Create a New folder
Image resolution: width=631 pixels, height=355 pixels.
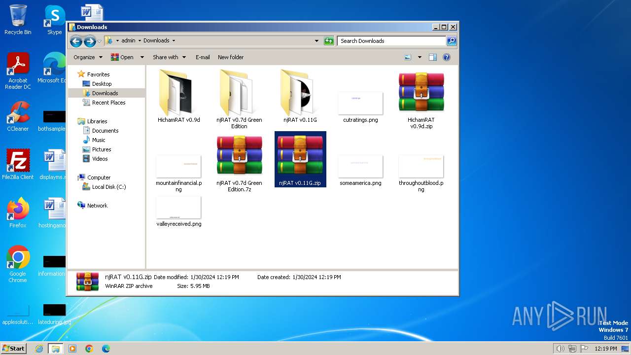click(231, 57)
